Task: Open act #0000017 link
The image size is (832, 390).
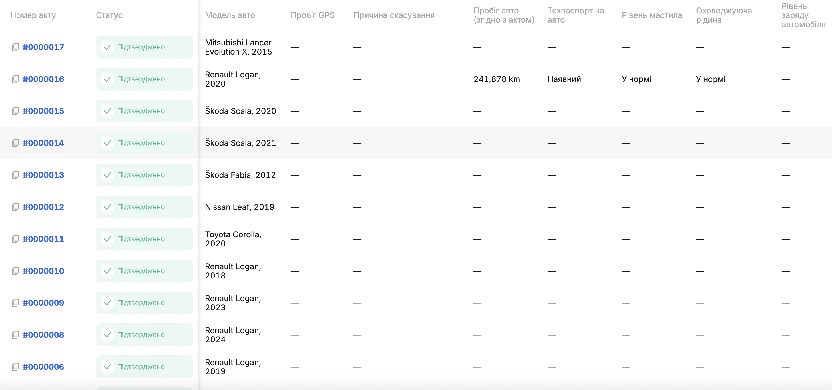Action: 43,47
